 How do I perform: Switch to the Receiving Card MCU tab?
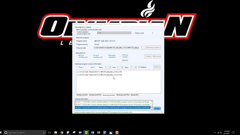click(x=109, y=95)
